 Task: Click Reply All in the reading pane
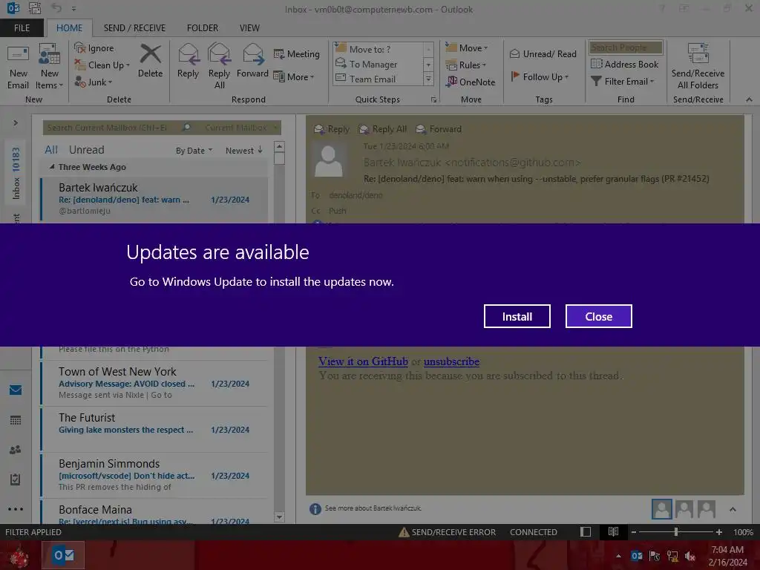click(x=382, y=129)
